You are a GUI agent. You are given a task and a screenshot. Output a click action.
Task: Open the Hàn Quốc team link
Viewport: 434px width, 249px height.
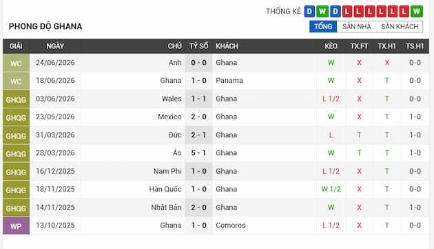pos(165,189)
